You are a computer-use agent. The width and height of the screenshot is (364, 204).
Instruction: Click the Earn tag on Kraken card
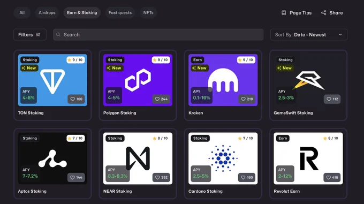[x=198, y=60]
